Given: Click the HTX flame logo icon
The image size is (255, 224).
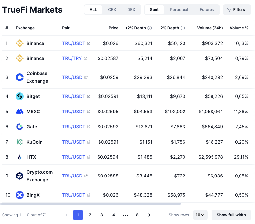Looking at the screenshot, I should 20,157.
